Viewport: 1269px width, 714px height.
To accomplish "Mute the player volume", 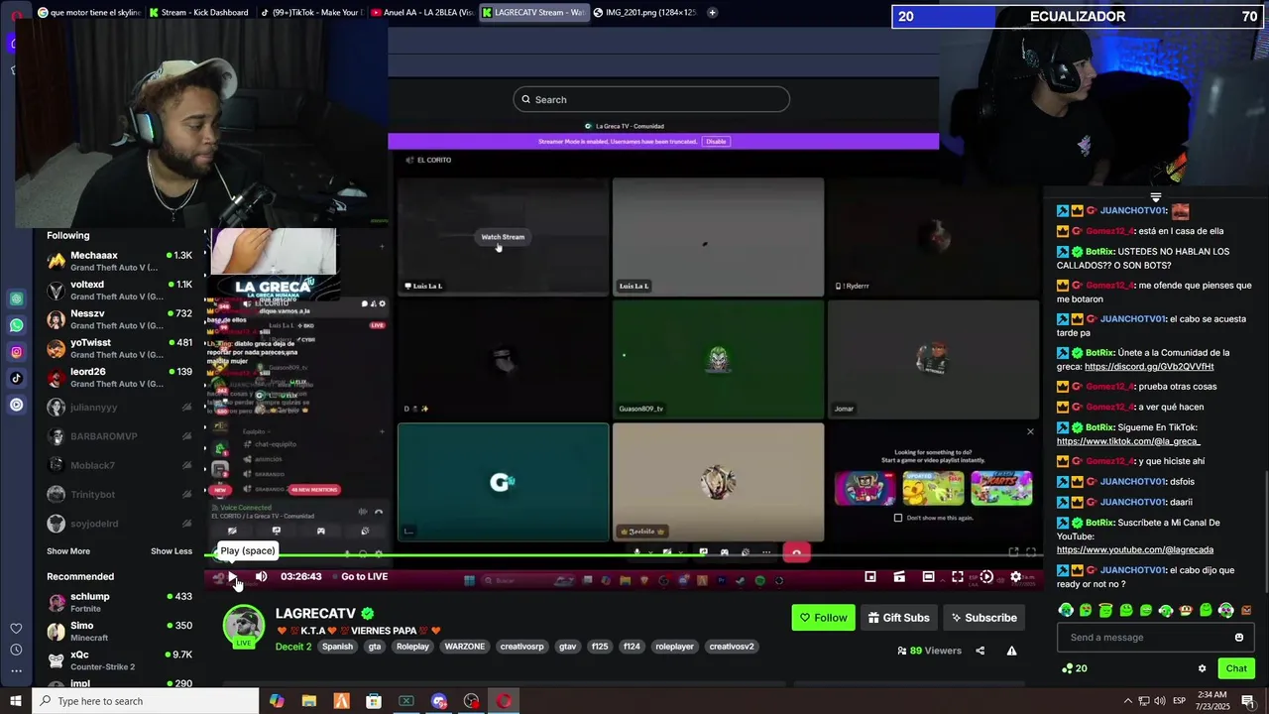I will point(261,577).
